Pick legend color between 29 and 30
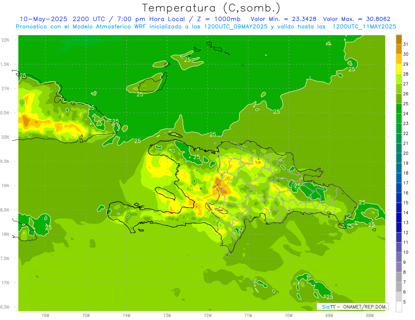The width and height of the screenshot is (415, 320). click(399, 59)
